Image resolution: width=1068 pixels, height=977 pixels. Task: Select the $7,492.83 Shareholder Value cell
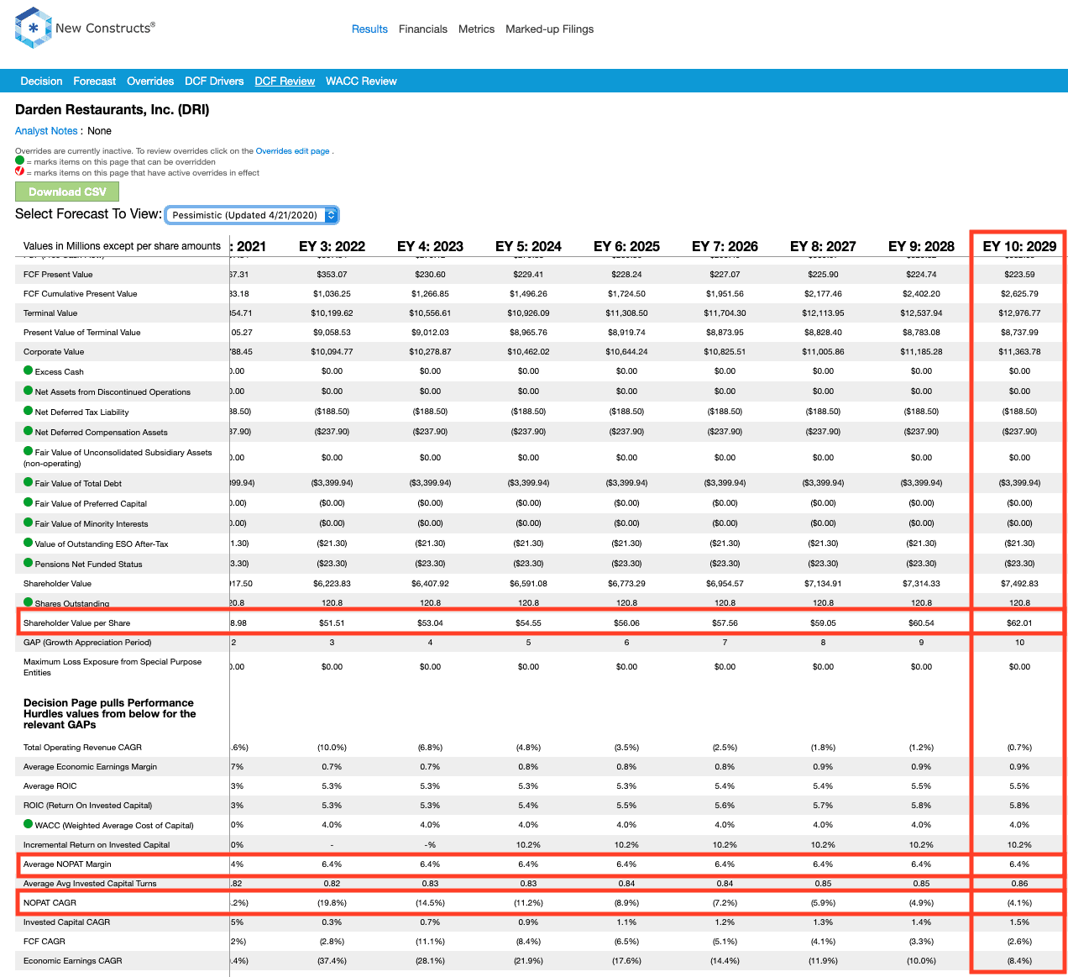pos(1019,584)
